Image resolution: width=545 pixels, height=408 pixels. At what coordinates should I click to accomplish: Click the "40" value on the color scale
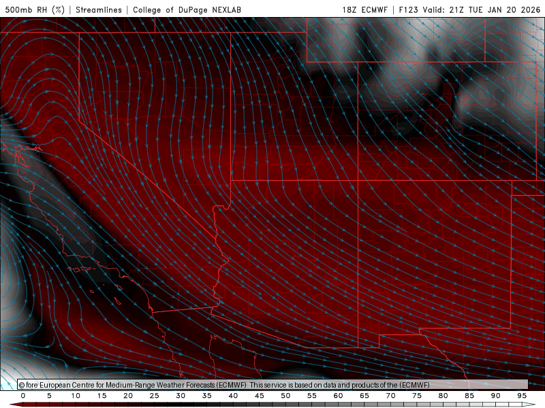tap(233, 396)
